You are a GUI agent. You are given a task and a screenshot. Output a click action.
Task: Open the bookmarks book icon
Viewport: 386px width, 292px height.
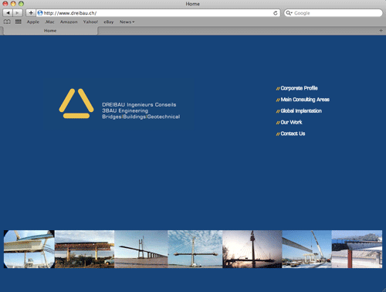(x=7, y=22)
